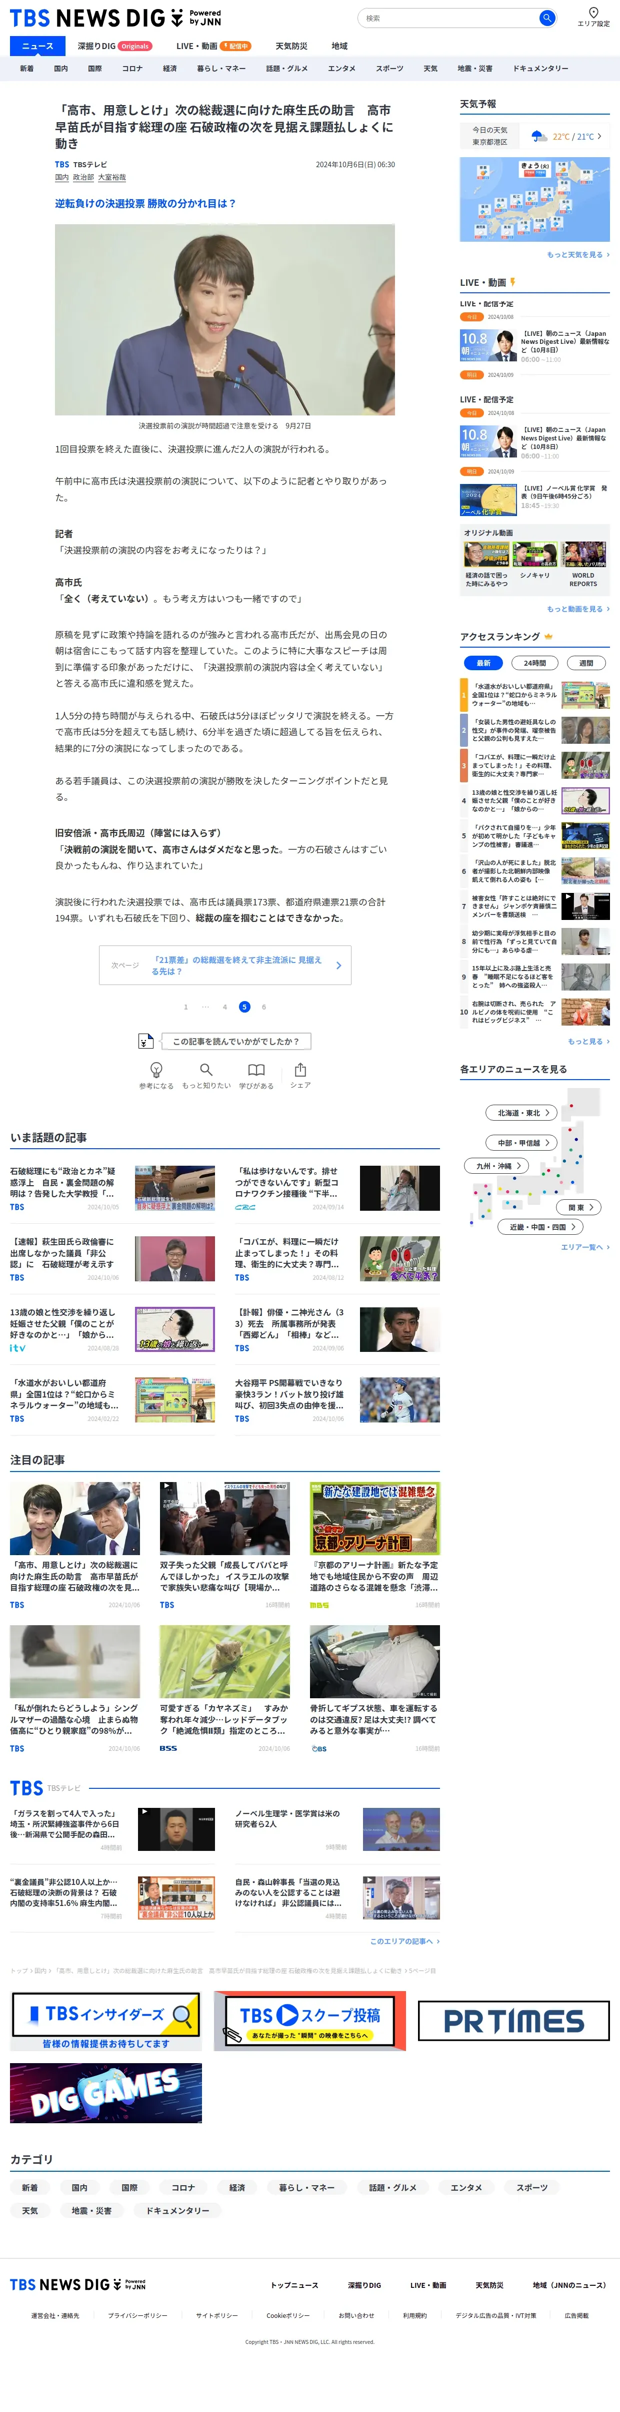This screenshot has width=620, height=2412.
Task: Go to article page 4
Action: pos(224,1007)
